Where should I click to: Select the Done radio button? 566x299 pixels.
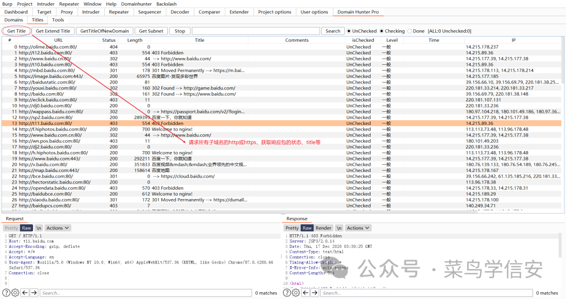[x=409, y=31]
